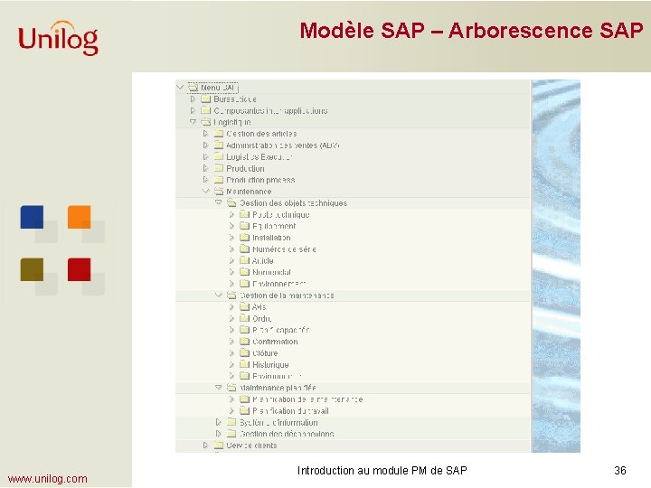Click the Article folder icon
This screenshot has width=651, height=488.
(245, 260)
